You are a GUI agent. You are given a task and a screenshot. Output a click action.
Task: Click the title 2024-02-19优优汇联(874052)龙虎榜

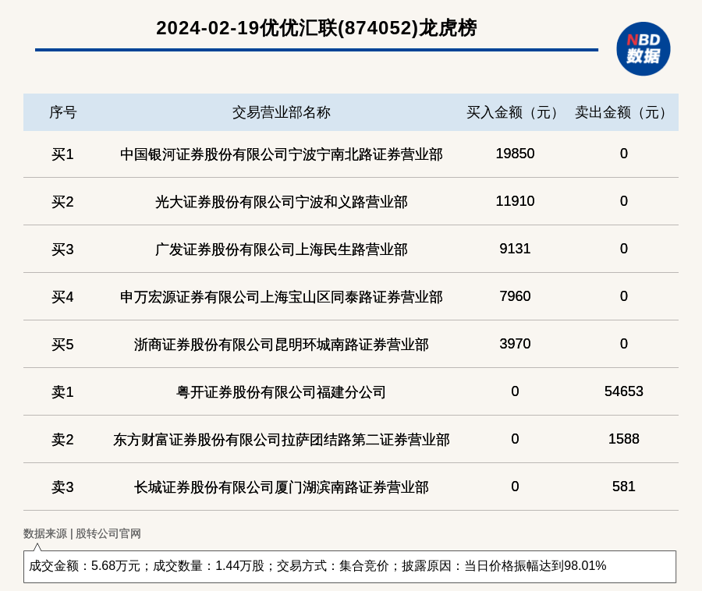(x=316, y=28)
